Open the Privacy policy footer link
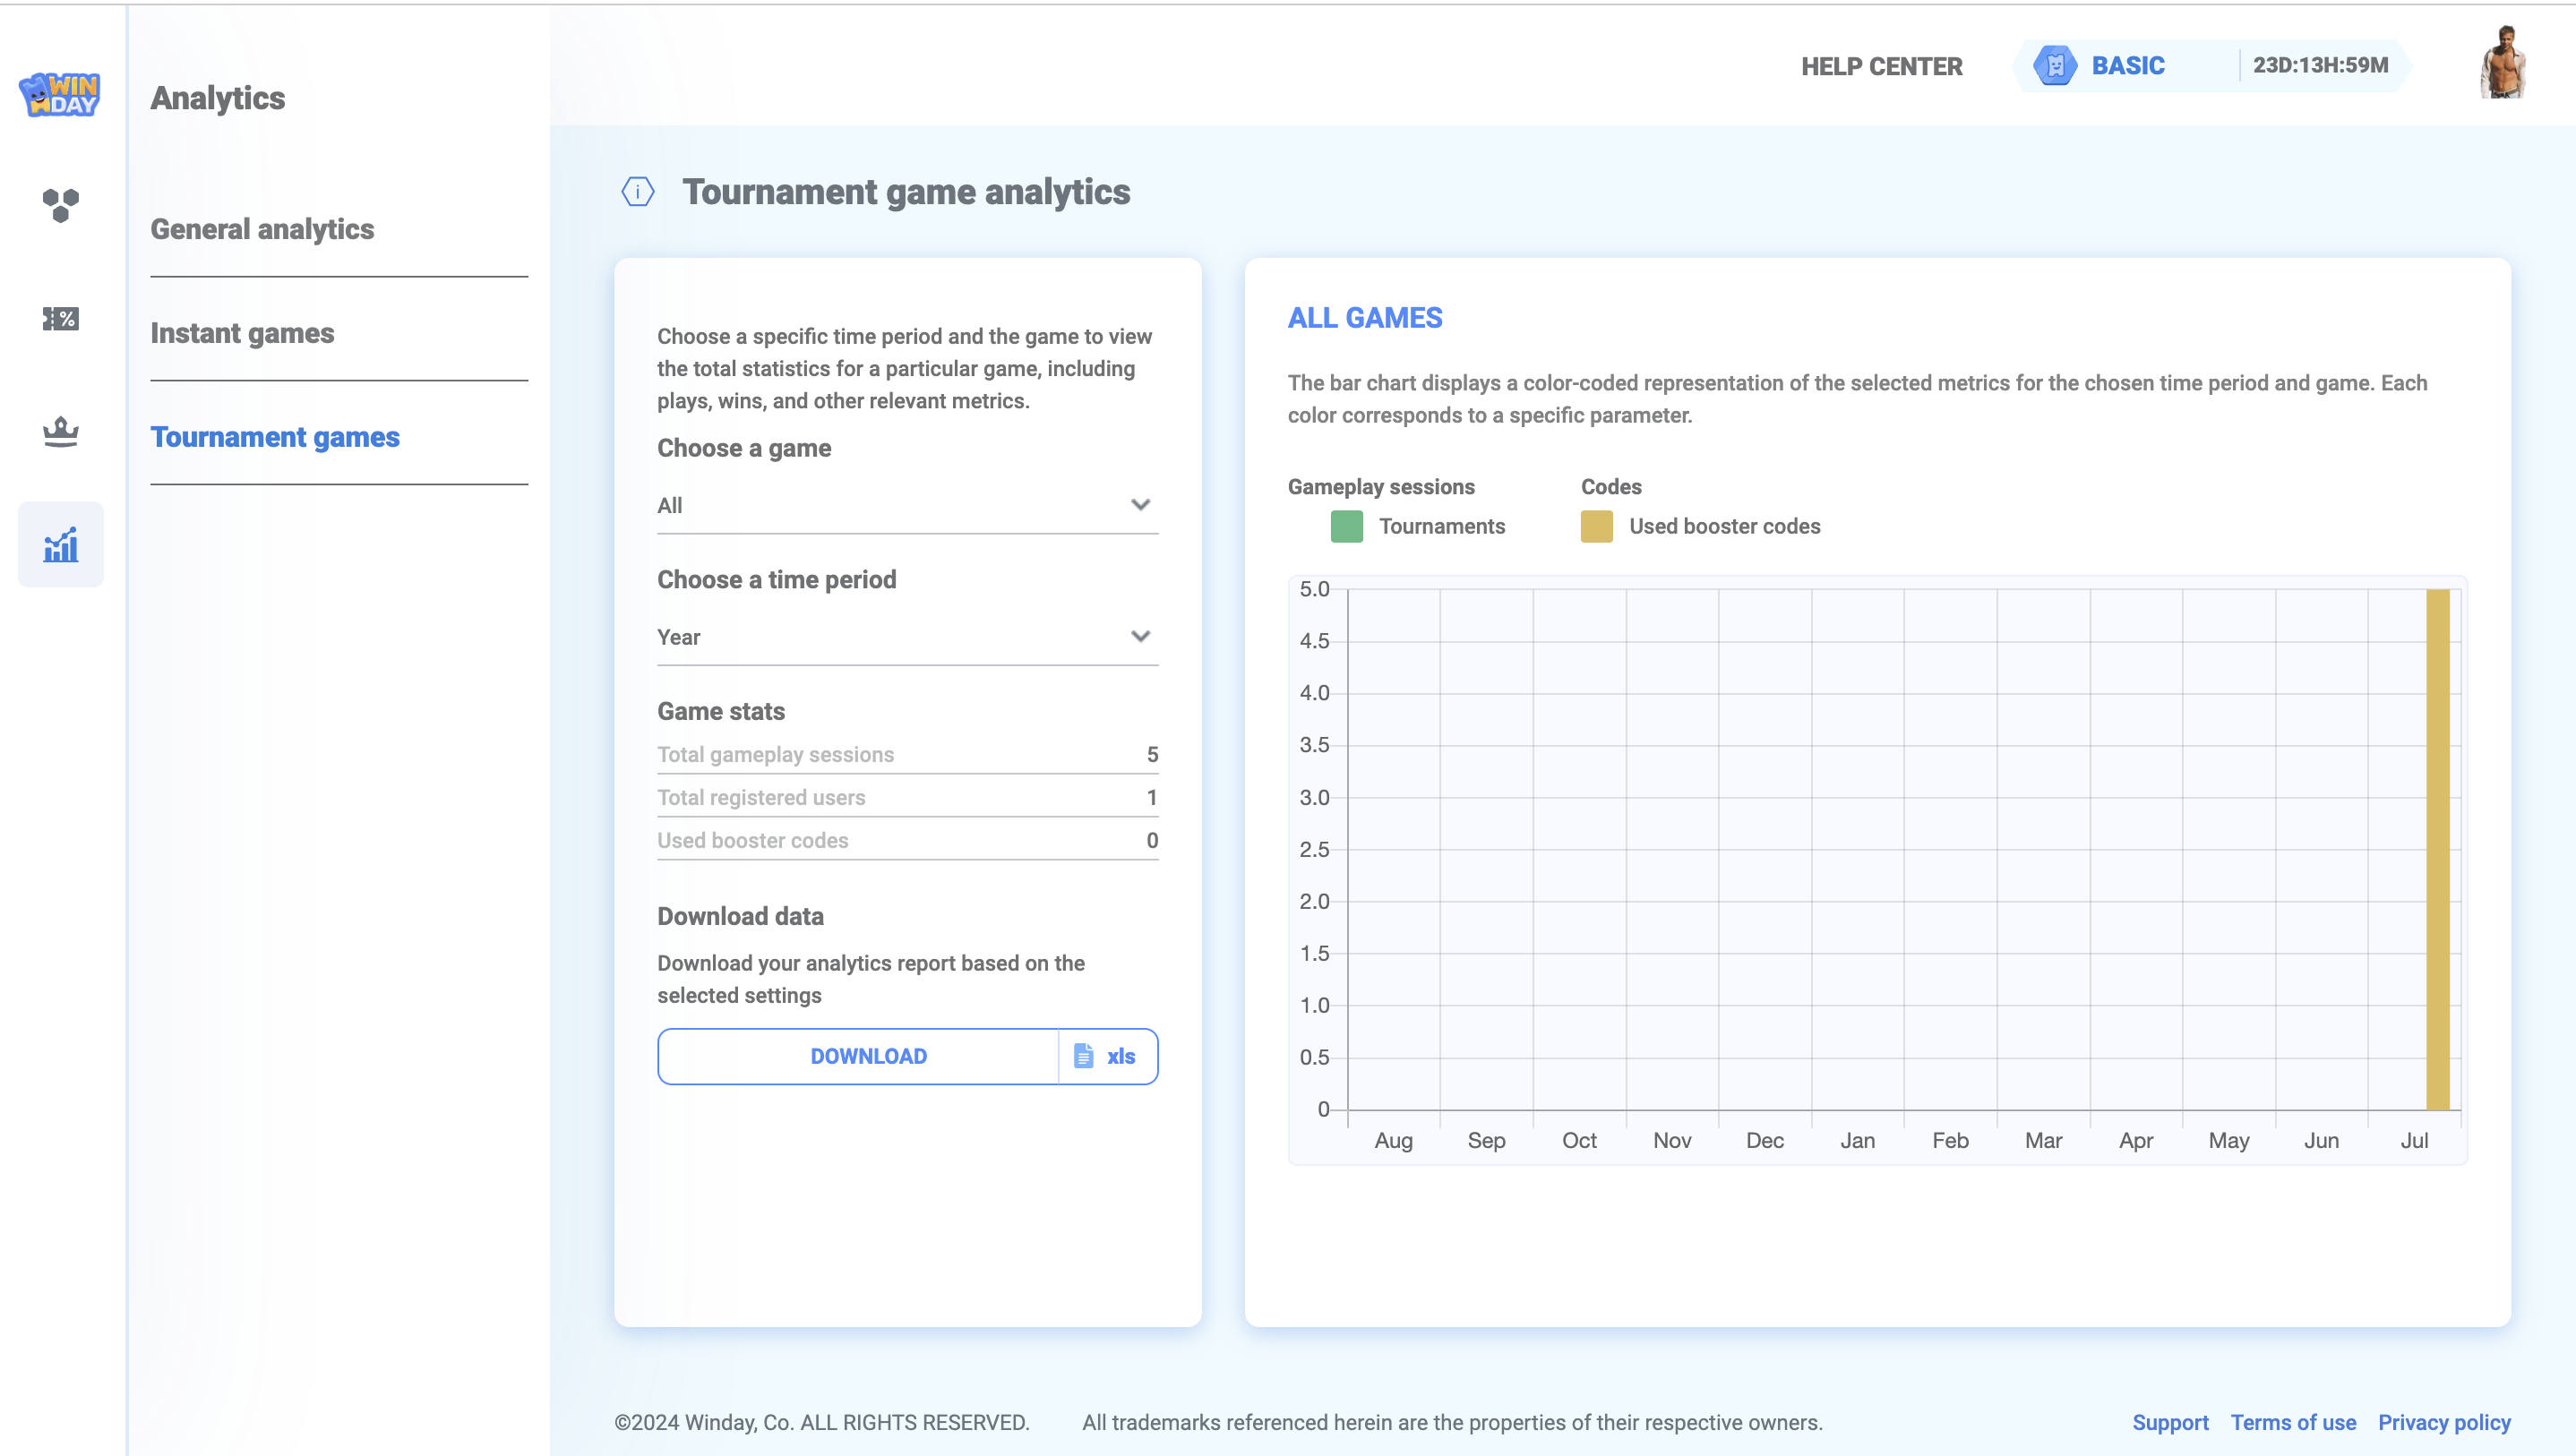2576x1456 pixels. coord(2443,1422)
